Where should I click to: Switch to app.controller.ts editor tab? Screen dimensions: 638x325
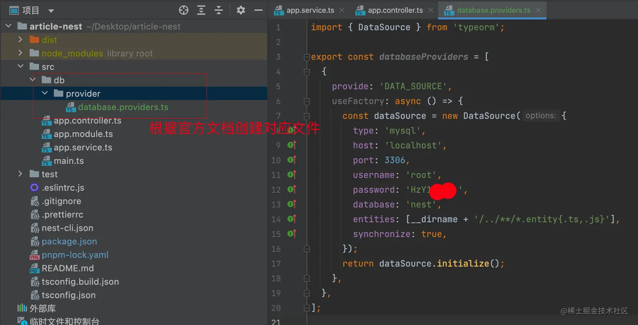(395, 11)
